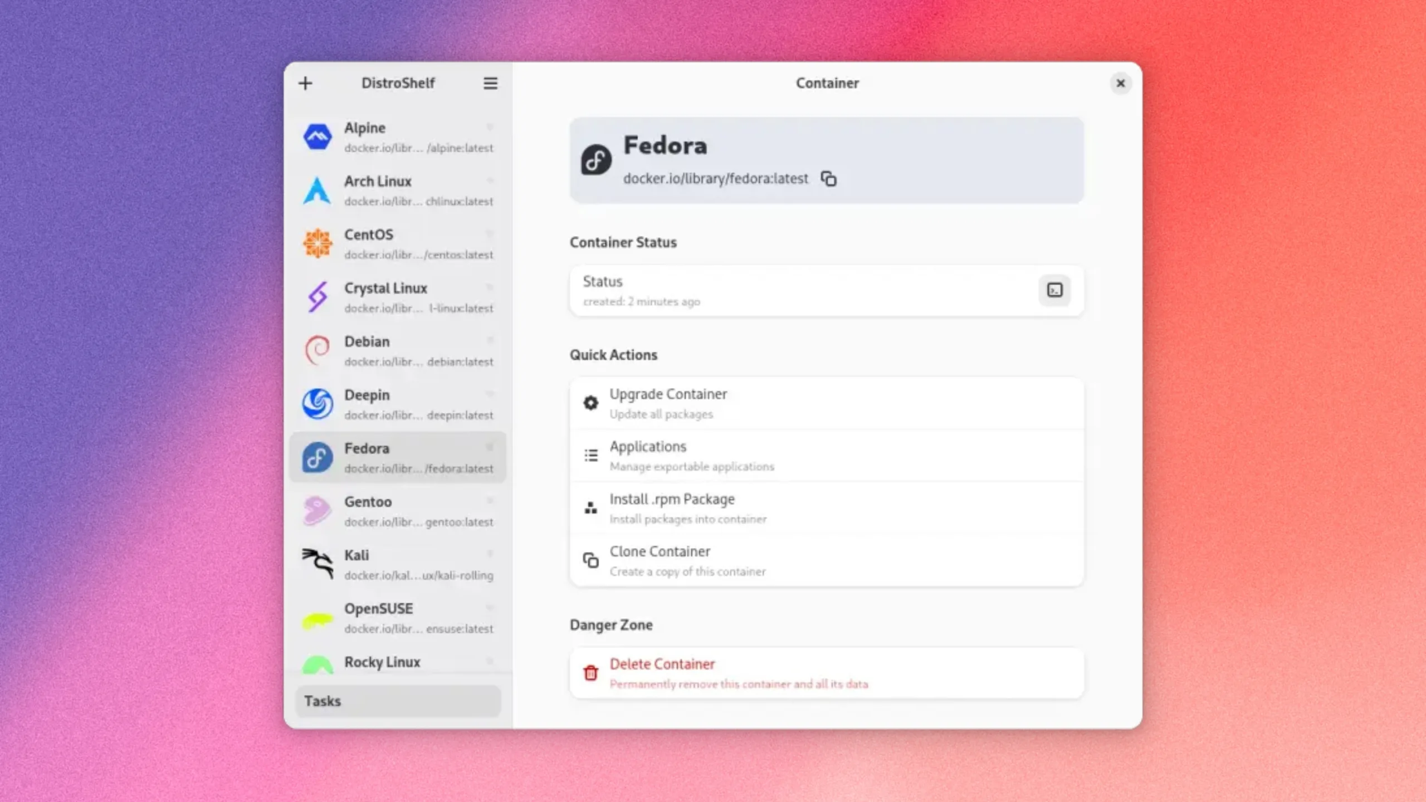The width and height of the screenshot is (1426, 802).
Task: Click the Status created row
Action: [827, 290]
